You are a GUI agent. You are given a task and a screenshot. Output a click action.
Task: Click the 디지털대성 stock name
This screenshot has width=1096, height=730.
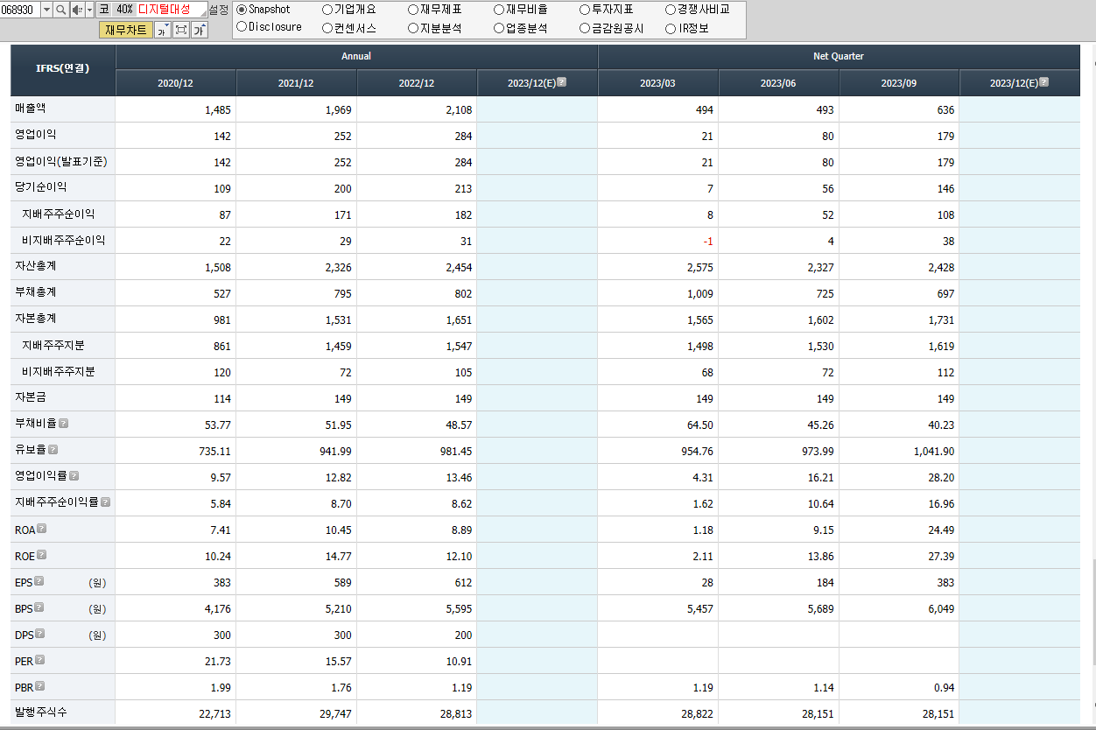pos(164,10)
